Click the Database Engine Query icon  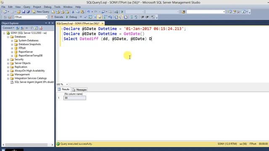click(x=53, y=12)
